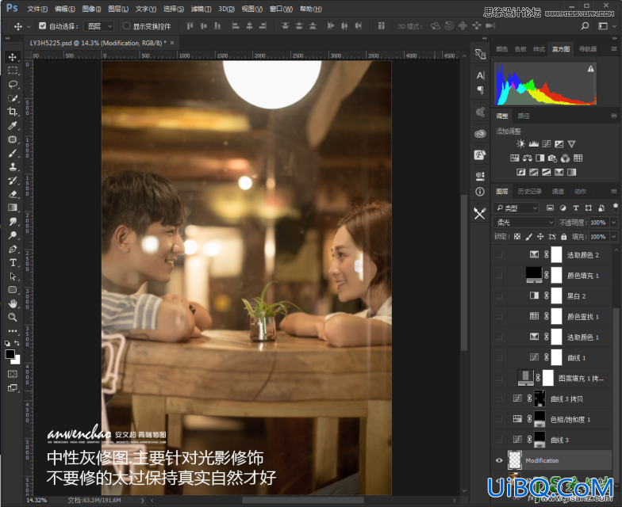Open the opacity 不透明度 dropdown arrow
The height and width of the screenshot is (507, 622).
[x=614, y=222]
